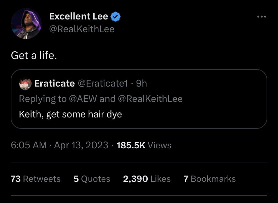278x203 pixels.
Task: Click the 7 Bookmarks count
Action: (x=210, y=179)
